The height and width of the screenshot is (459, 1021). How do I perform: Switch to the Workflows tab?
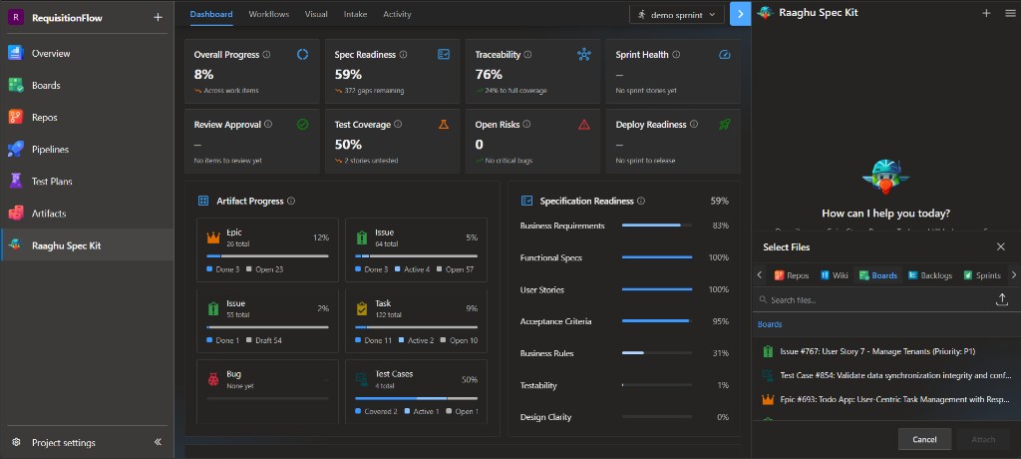tap(269, 14)
